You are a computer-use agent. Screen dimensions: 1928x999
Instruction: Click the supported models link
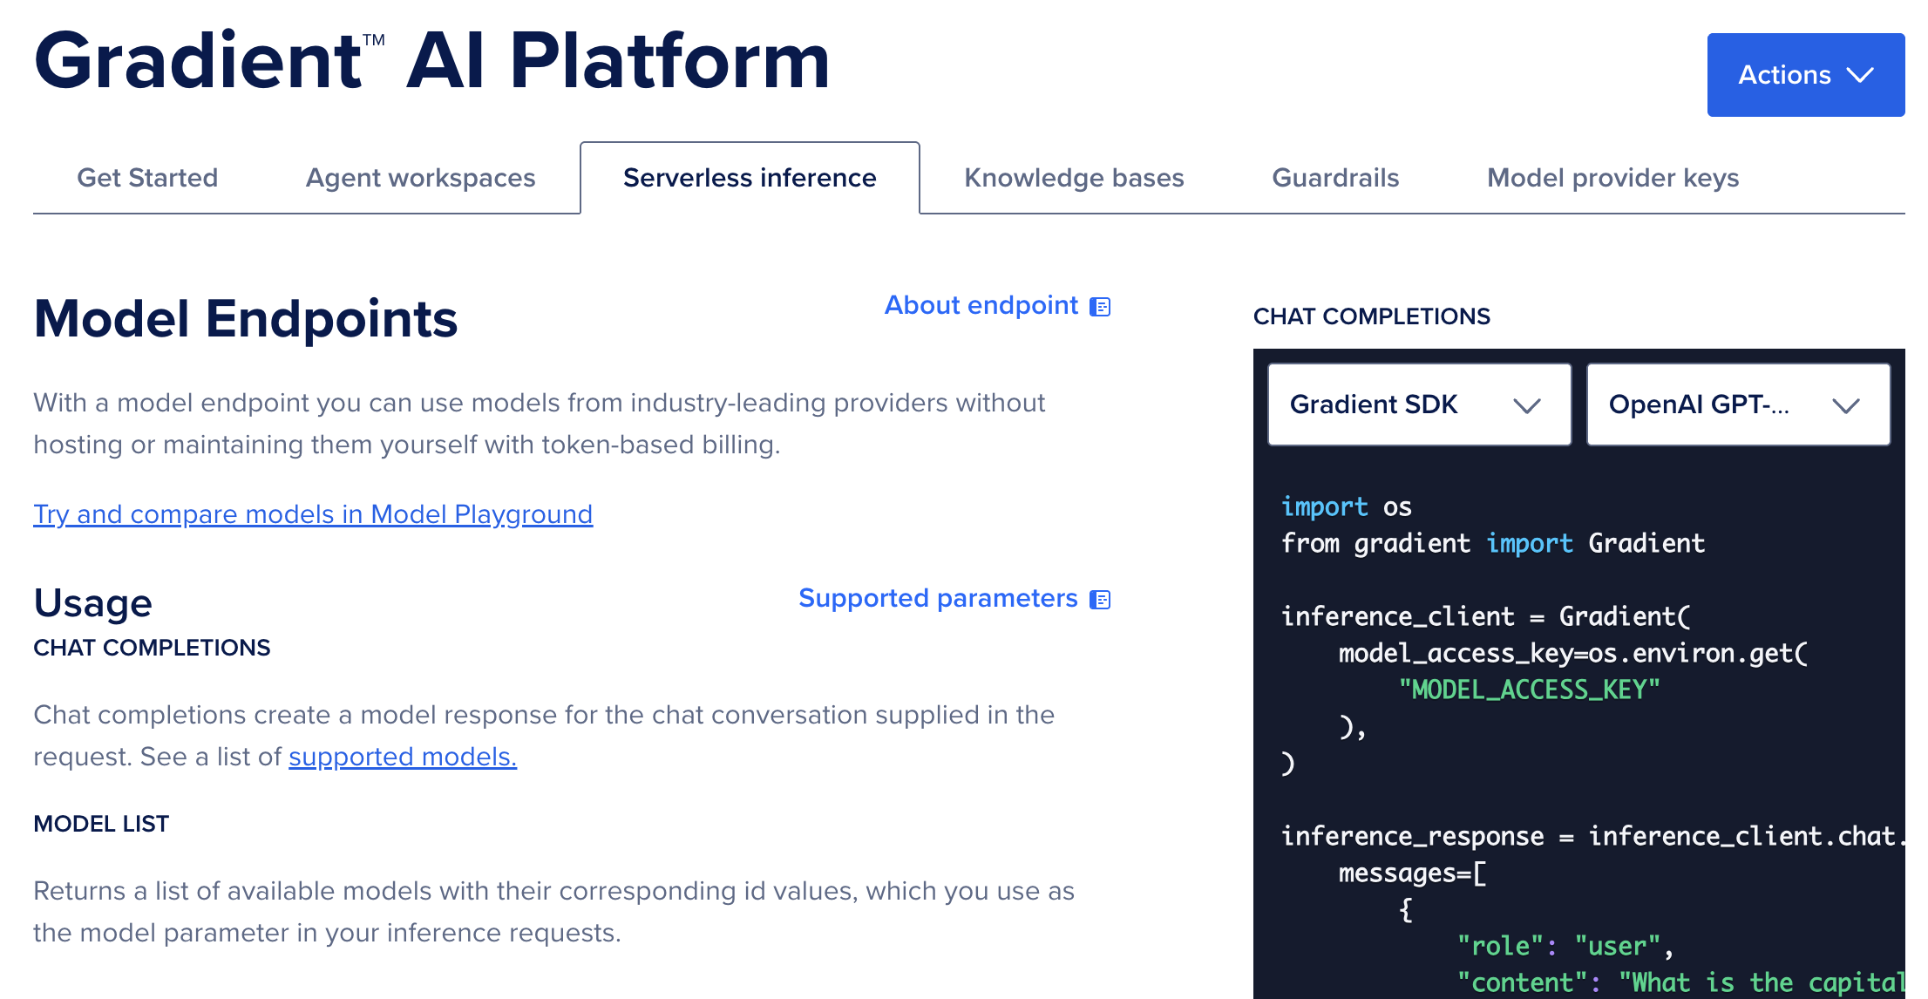coord(402,757)
